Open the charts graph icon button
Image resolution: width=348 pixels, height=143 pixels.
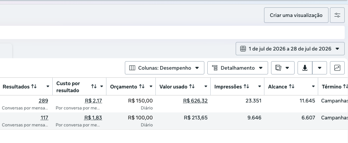337,68
